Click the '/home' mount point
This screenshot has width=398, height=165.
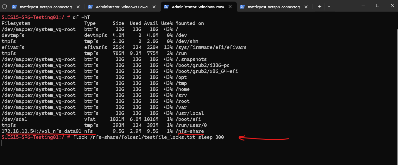click(183, 89)
